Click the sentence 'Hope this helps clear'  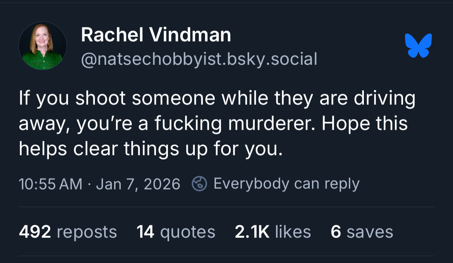click(363, 124)
